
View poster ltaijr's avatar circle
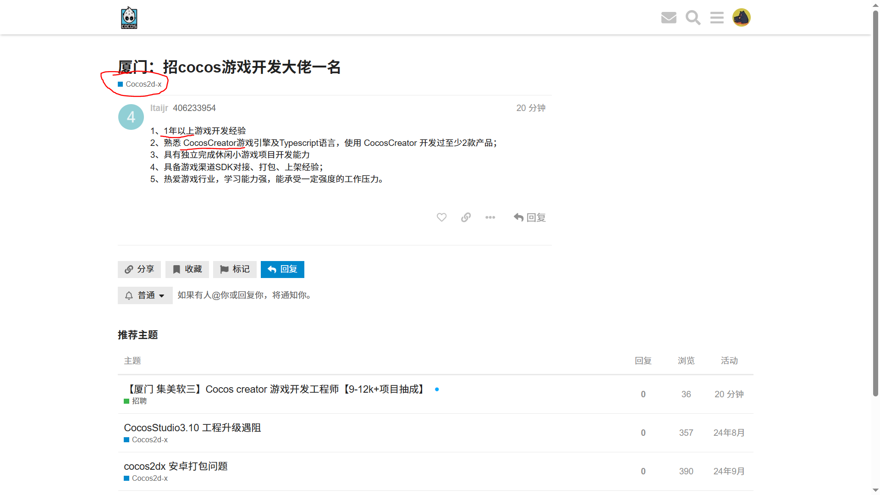pos(131,117)
